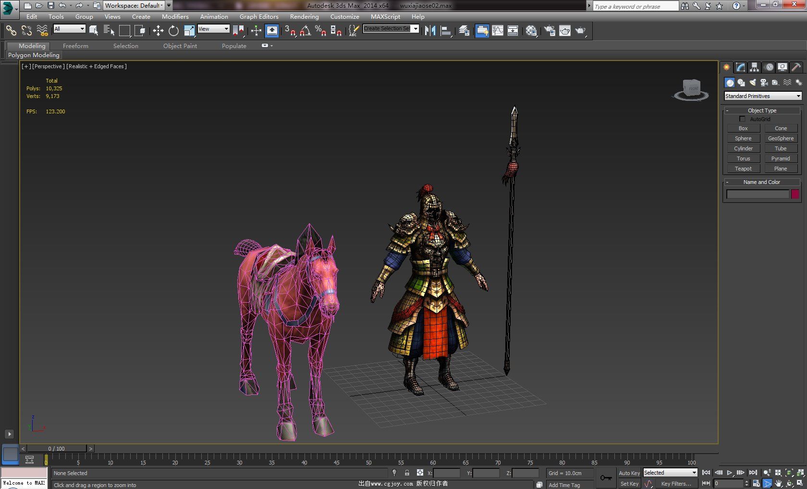Switch to the Freeform ribbon tab
Viewport: 807px width, 489px height.
click(x=75, y=46)
